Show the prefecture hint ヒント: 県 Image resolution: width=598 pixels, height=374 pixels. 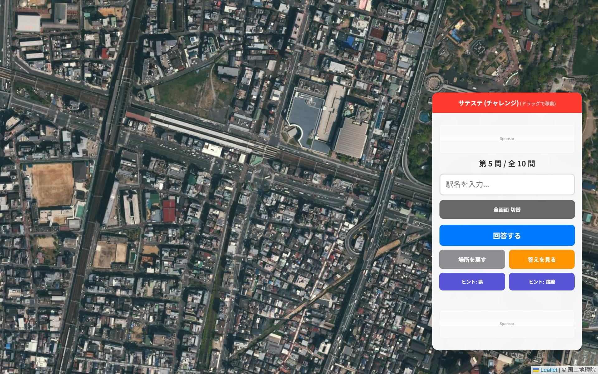472,282
